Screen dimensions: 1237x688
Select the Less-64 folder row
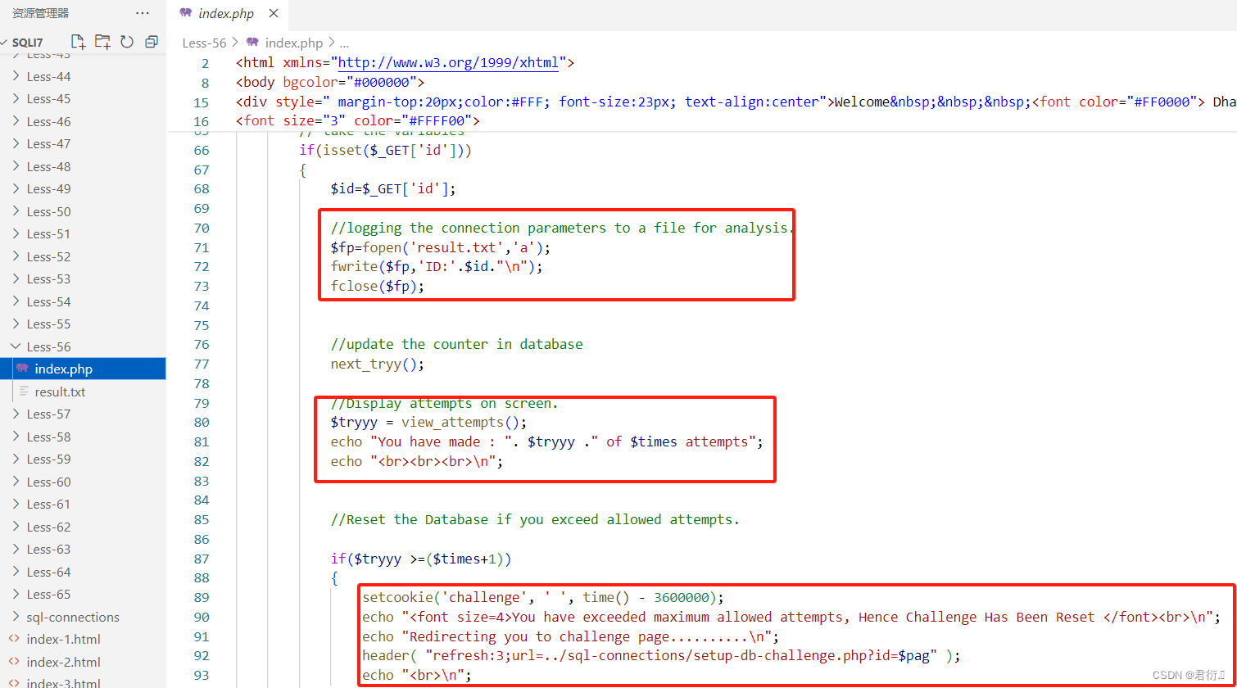83,572
